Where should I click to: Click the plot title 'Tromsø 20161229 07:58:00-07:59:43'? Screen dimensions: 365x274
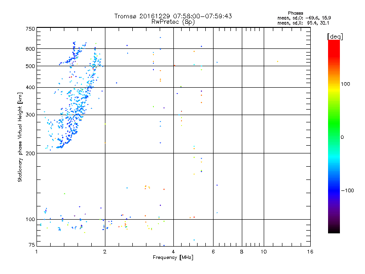tap(173, 16)
